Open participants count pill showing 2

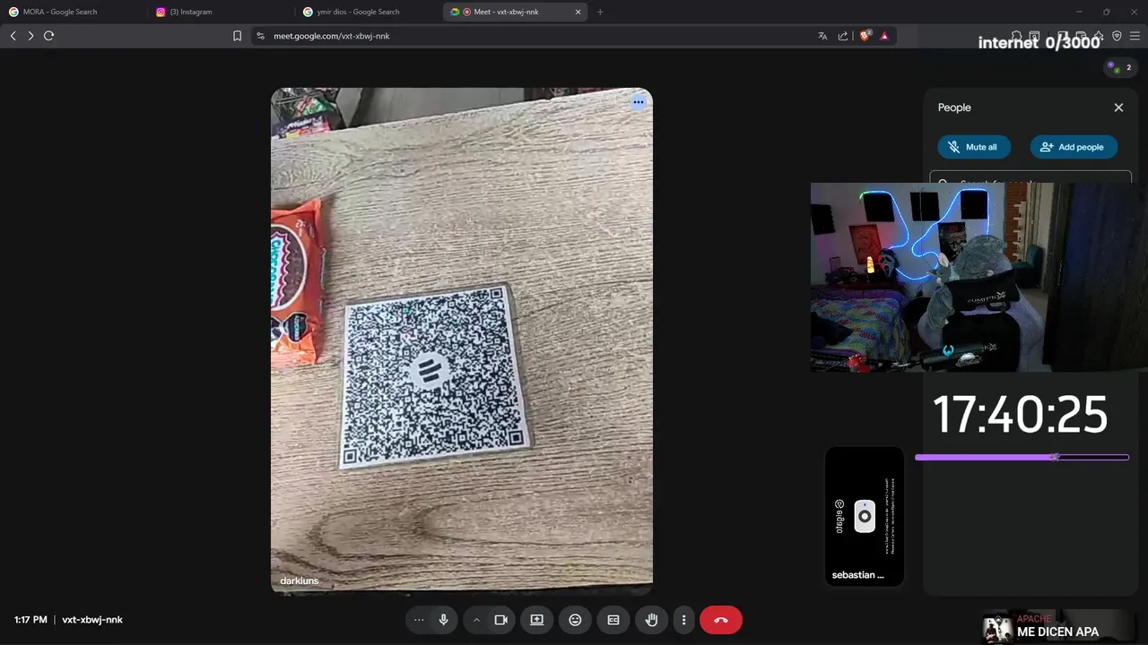(x=1119, y=67)
